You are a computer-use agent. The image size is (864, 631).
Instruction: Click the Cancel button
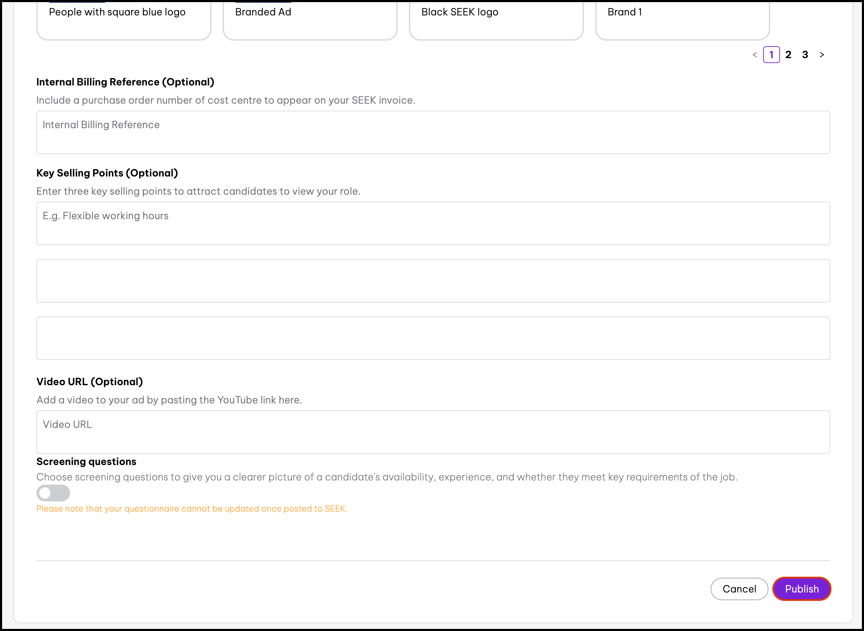pyautogui.click(x=739, y=589)
